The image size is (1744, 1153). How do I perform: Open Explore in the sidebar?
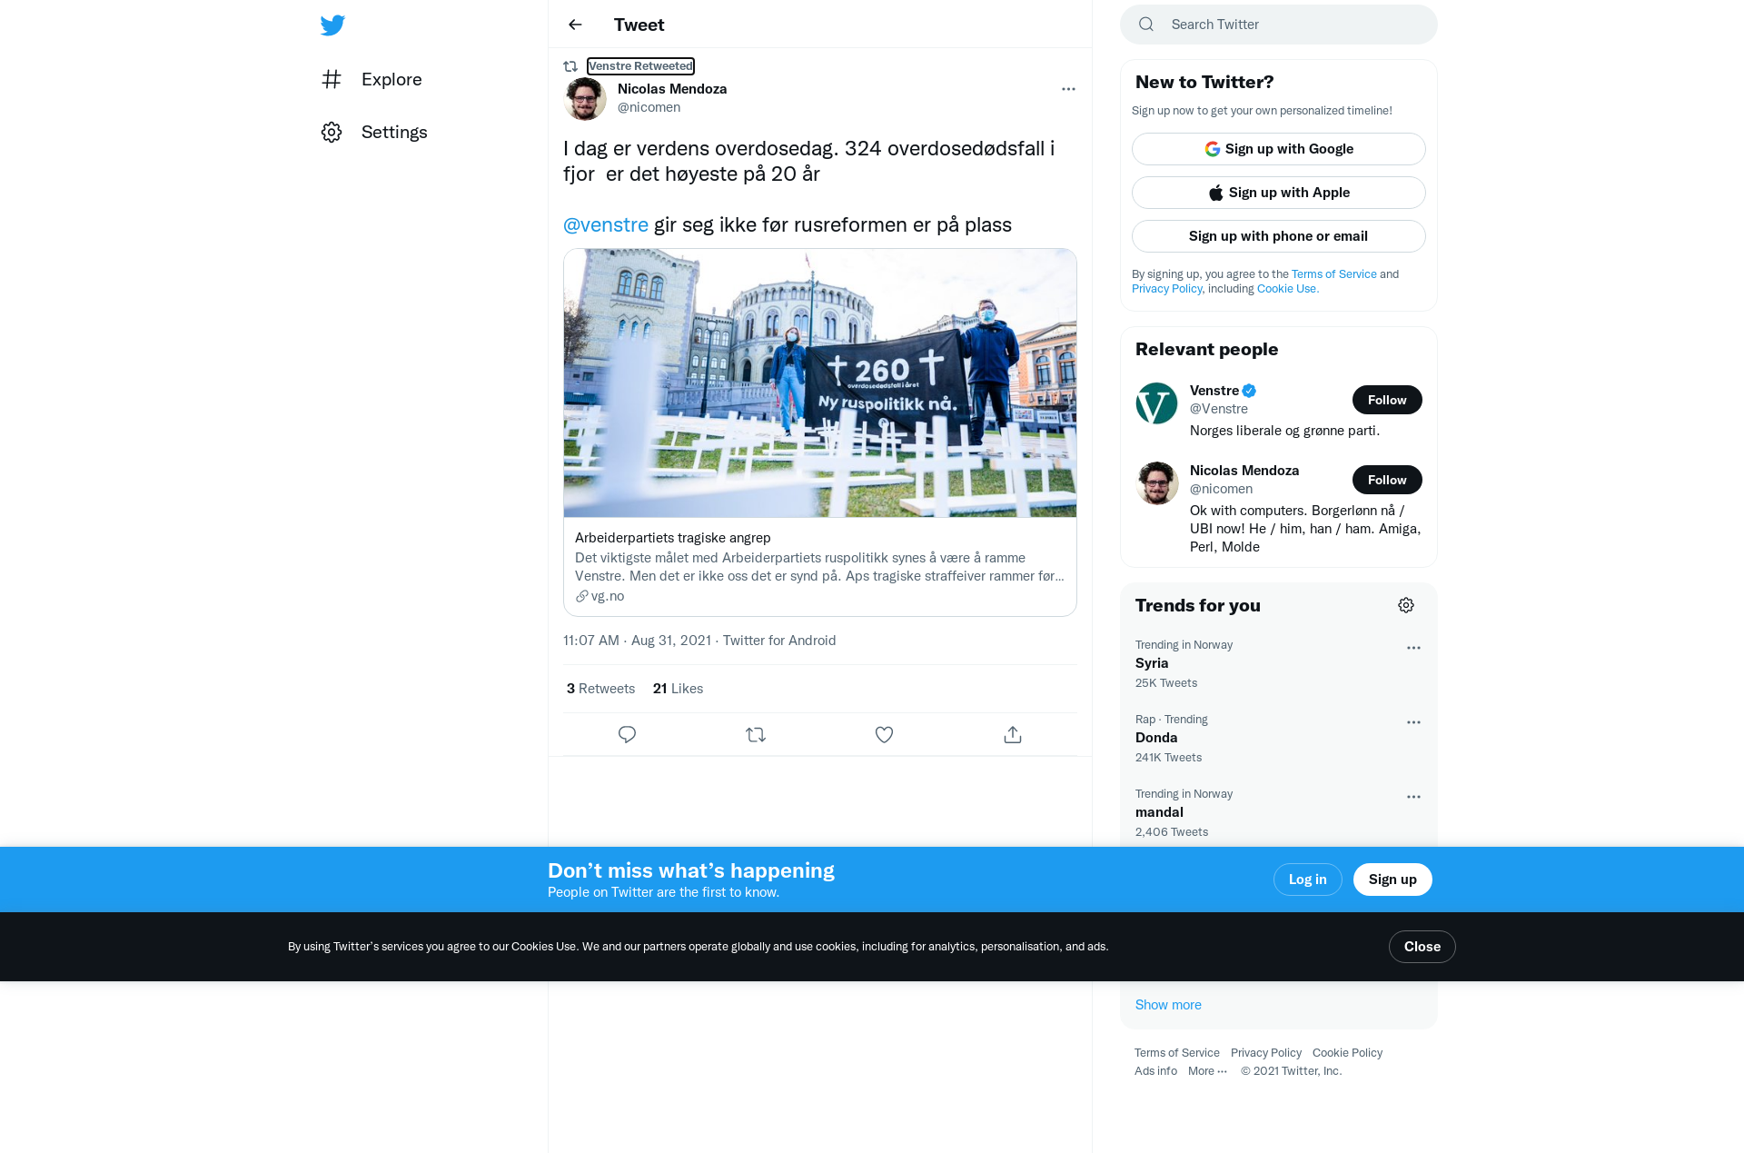(x=372, y=79)
